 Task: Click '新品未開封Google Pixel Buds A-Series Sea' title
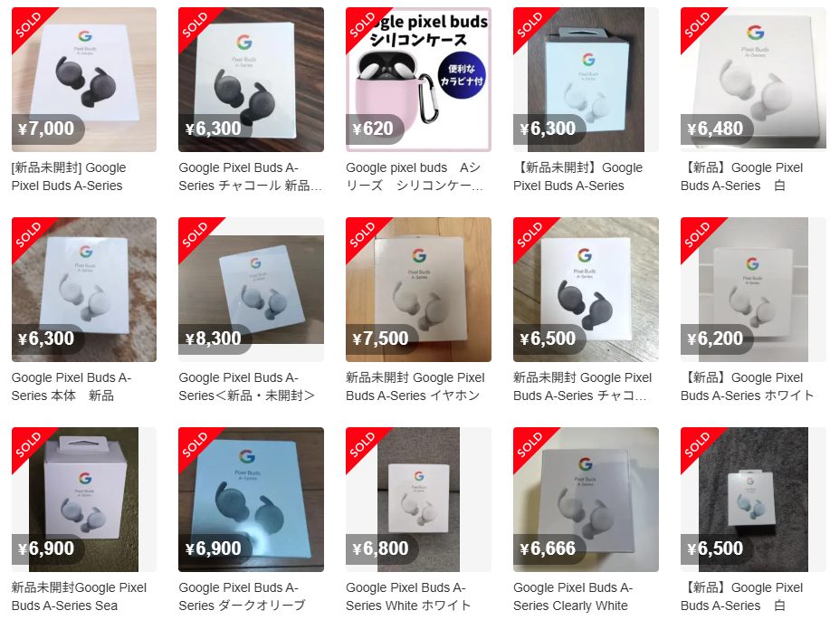coord(79,596)
